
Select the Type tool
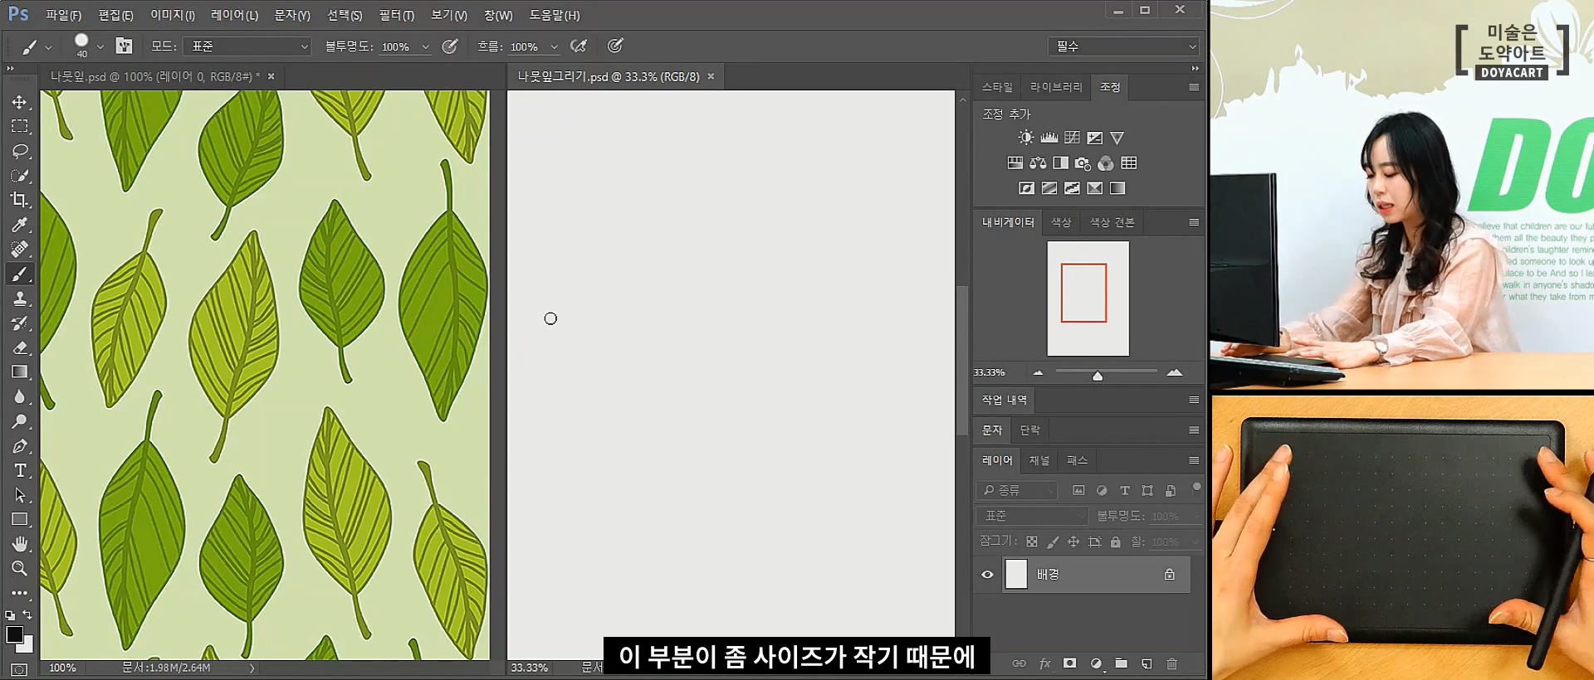[20, 470]
